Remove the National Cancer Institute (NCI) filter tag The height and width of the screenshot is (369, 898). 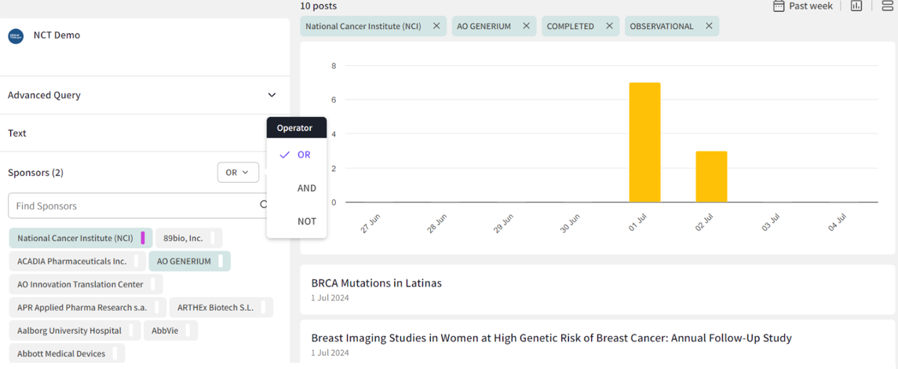point(436,26)
